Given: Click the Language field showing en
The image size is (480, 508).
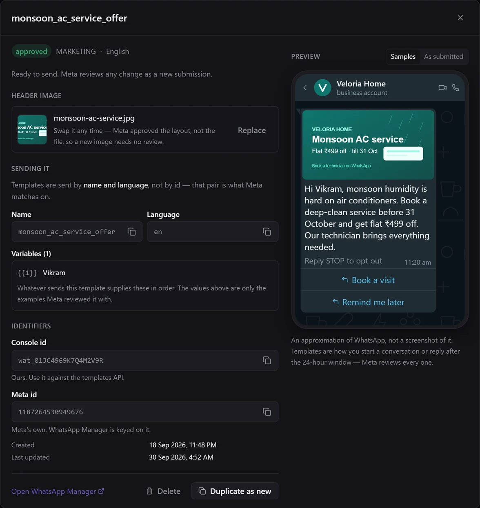Looking at the screenshot, I should pyautogui.click(x=213, y=232).
